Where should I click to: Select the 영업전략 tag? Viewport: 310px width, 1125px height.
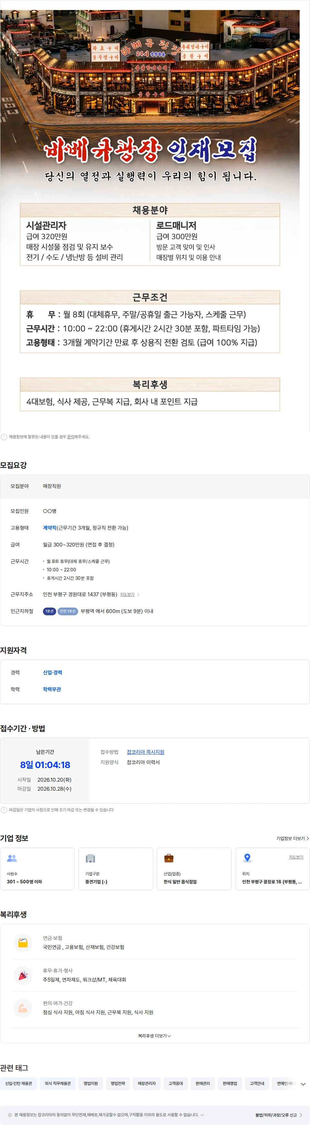tap(118, 1084)
